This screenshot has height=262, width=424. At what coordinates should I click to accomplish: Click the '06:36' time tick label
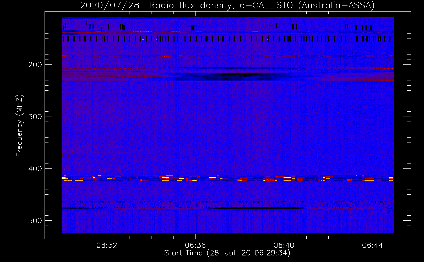[195, 245]
